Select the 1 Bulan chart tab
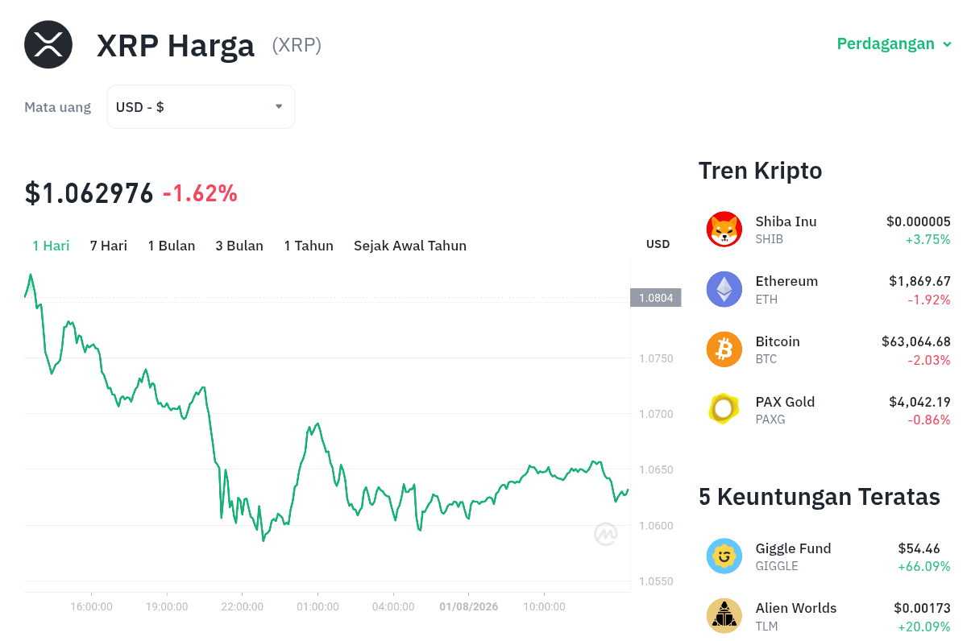The height and width of the screenshot is (641, 971). click(x=172, y=246)
